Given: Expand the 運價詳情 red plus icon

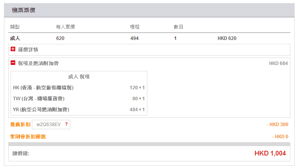Looking at the screenshot, I should (13, 49).
